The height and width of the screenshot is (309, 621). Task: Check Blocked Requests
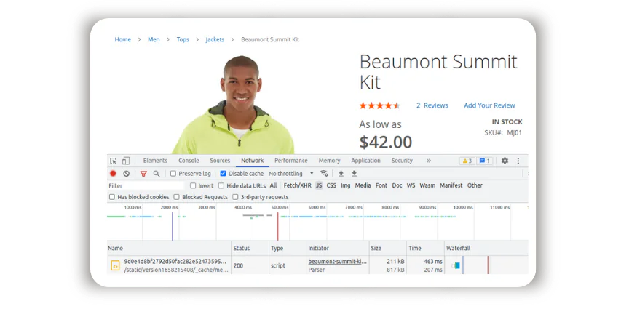click(177, 197)
